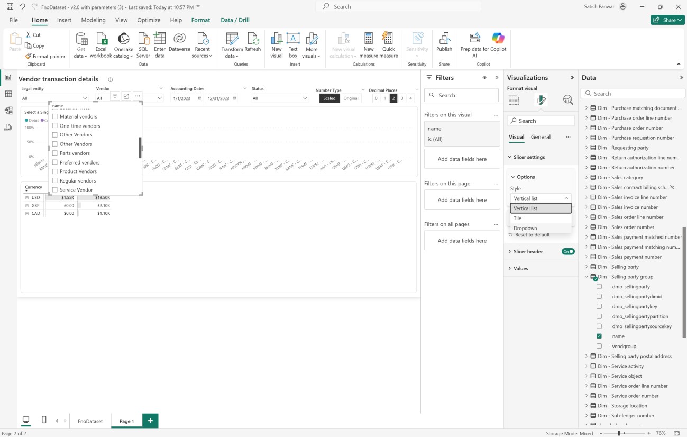Select the Dataverse data source icon
Image resolution: width=687 pixels, height=437 pixels.
[179, 42]
